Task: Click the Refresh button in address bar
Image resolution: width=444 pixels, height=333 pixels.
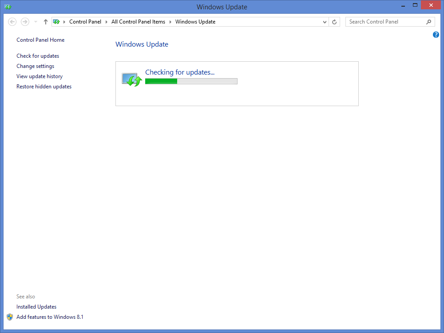Action: tap(335, 22)
